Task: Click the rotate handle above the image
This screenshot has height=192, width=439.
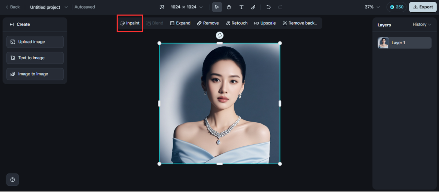Action: 219,35
